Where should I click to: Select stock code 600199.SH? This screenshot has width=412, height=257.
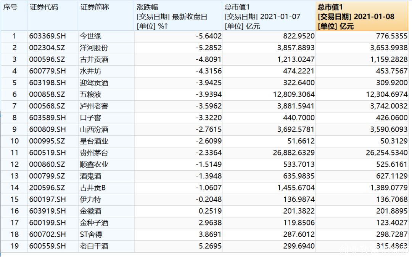point(48,223)
